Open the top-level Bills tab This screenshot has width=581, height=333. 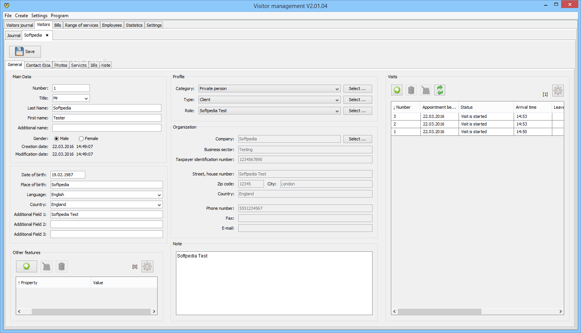(x=58, y=25)
